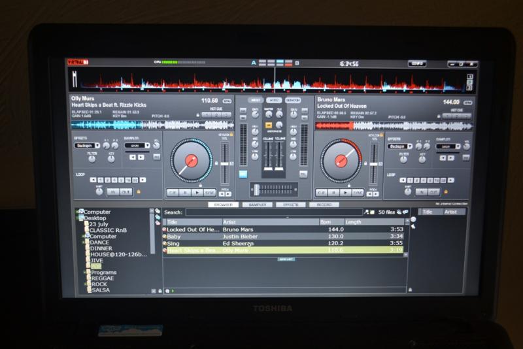Toggle right deck keylock padlock

(381, 135)
